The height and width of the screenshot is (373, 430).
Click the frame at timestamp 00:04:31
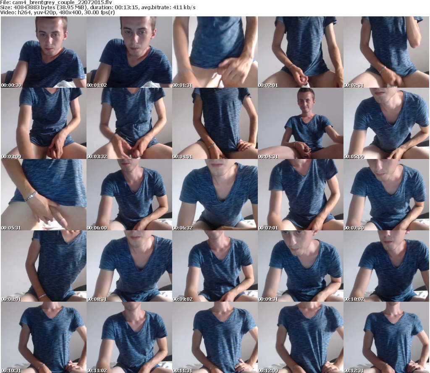pos(301,123)
